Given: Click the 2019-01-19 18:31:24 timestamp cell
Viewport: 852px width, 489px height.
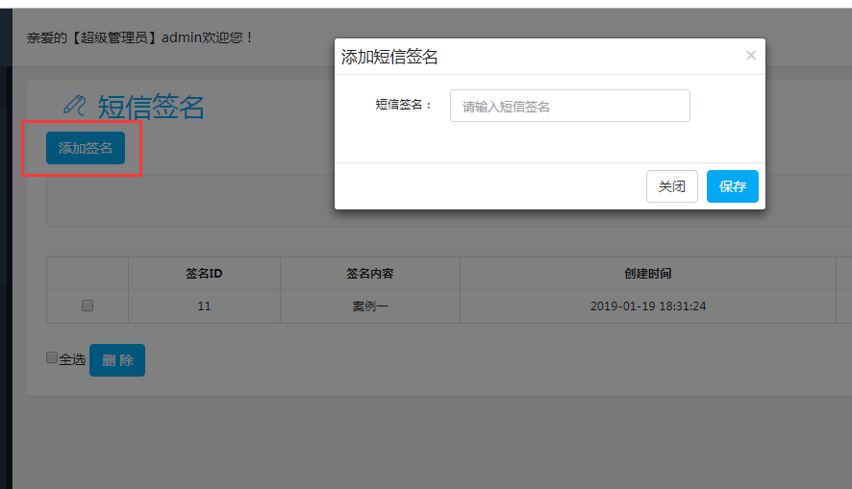Looking at the screenshot, I should pyautogui.click(x=647, y=306).
